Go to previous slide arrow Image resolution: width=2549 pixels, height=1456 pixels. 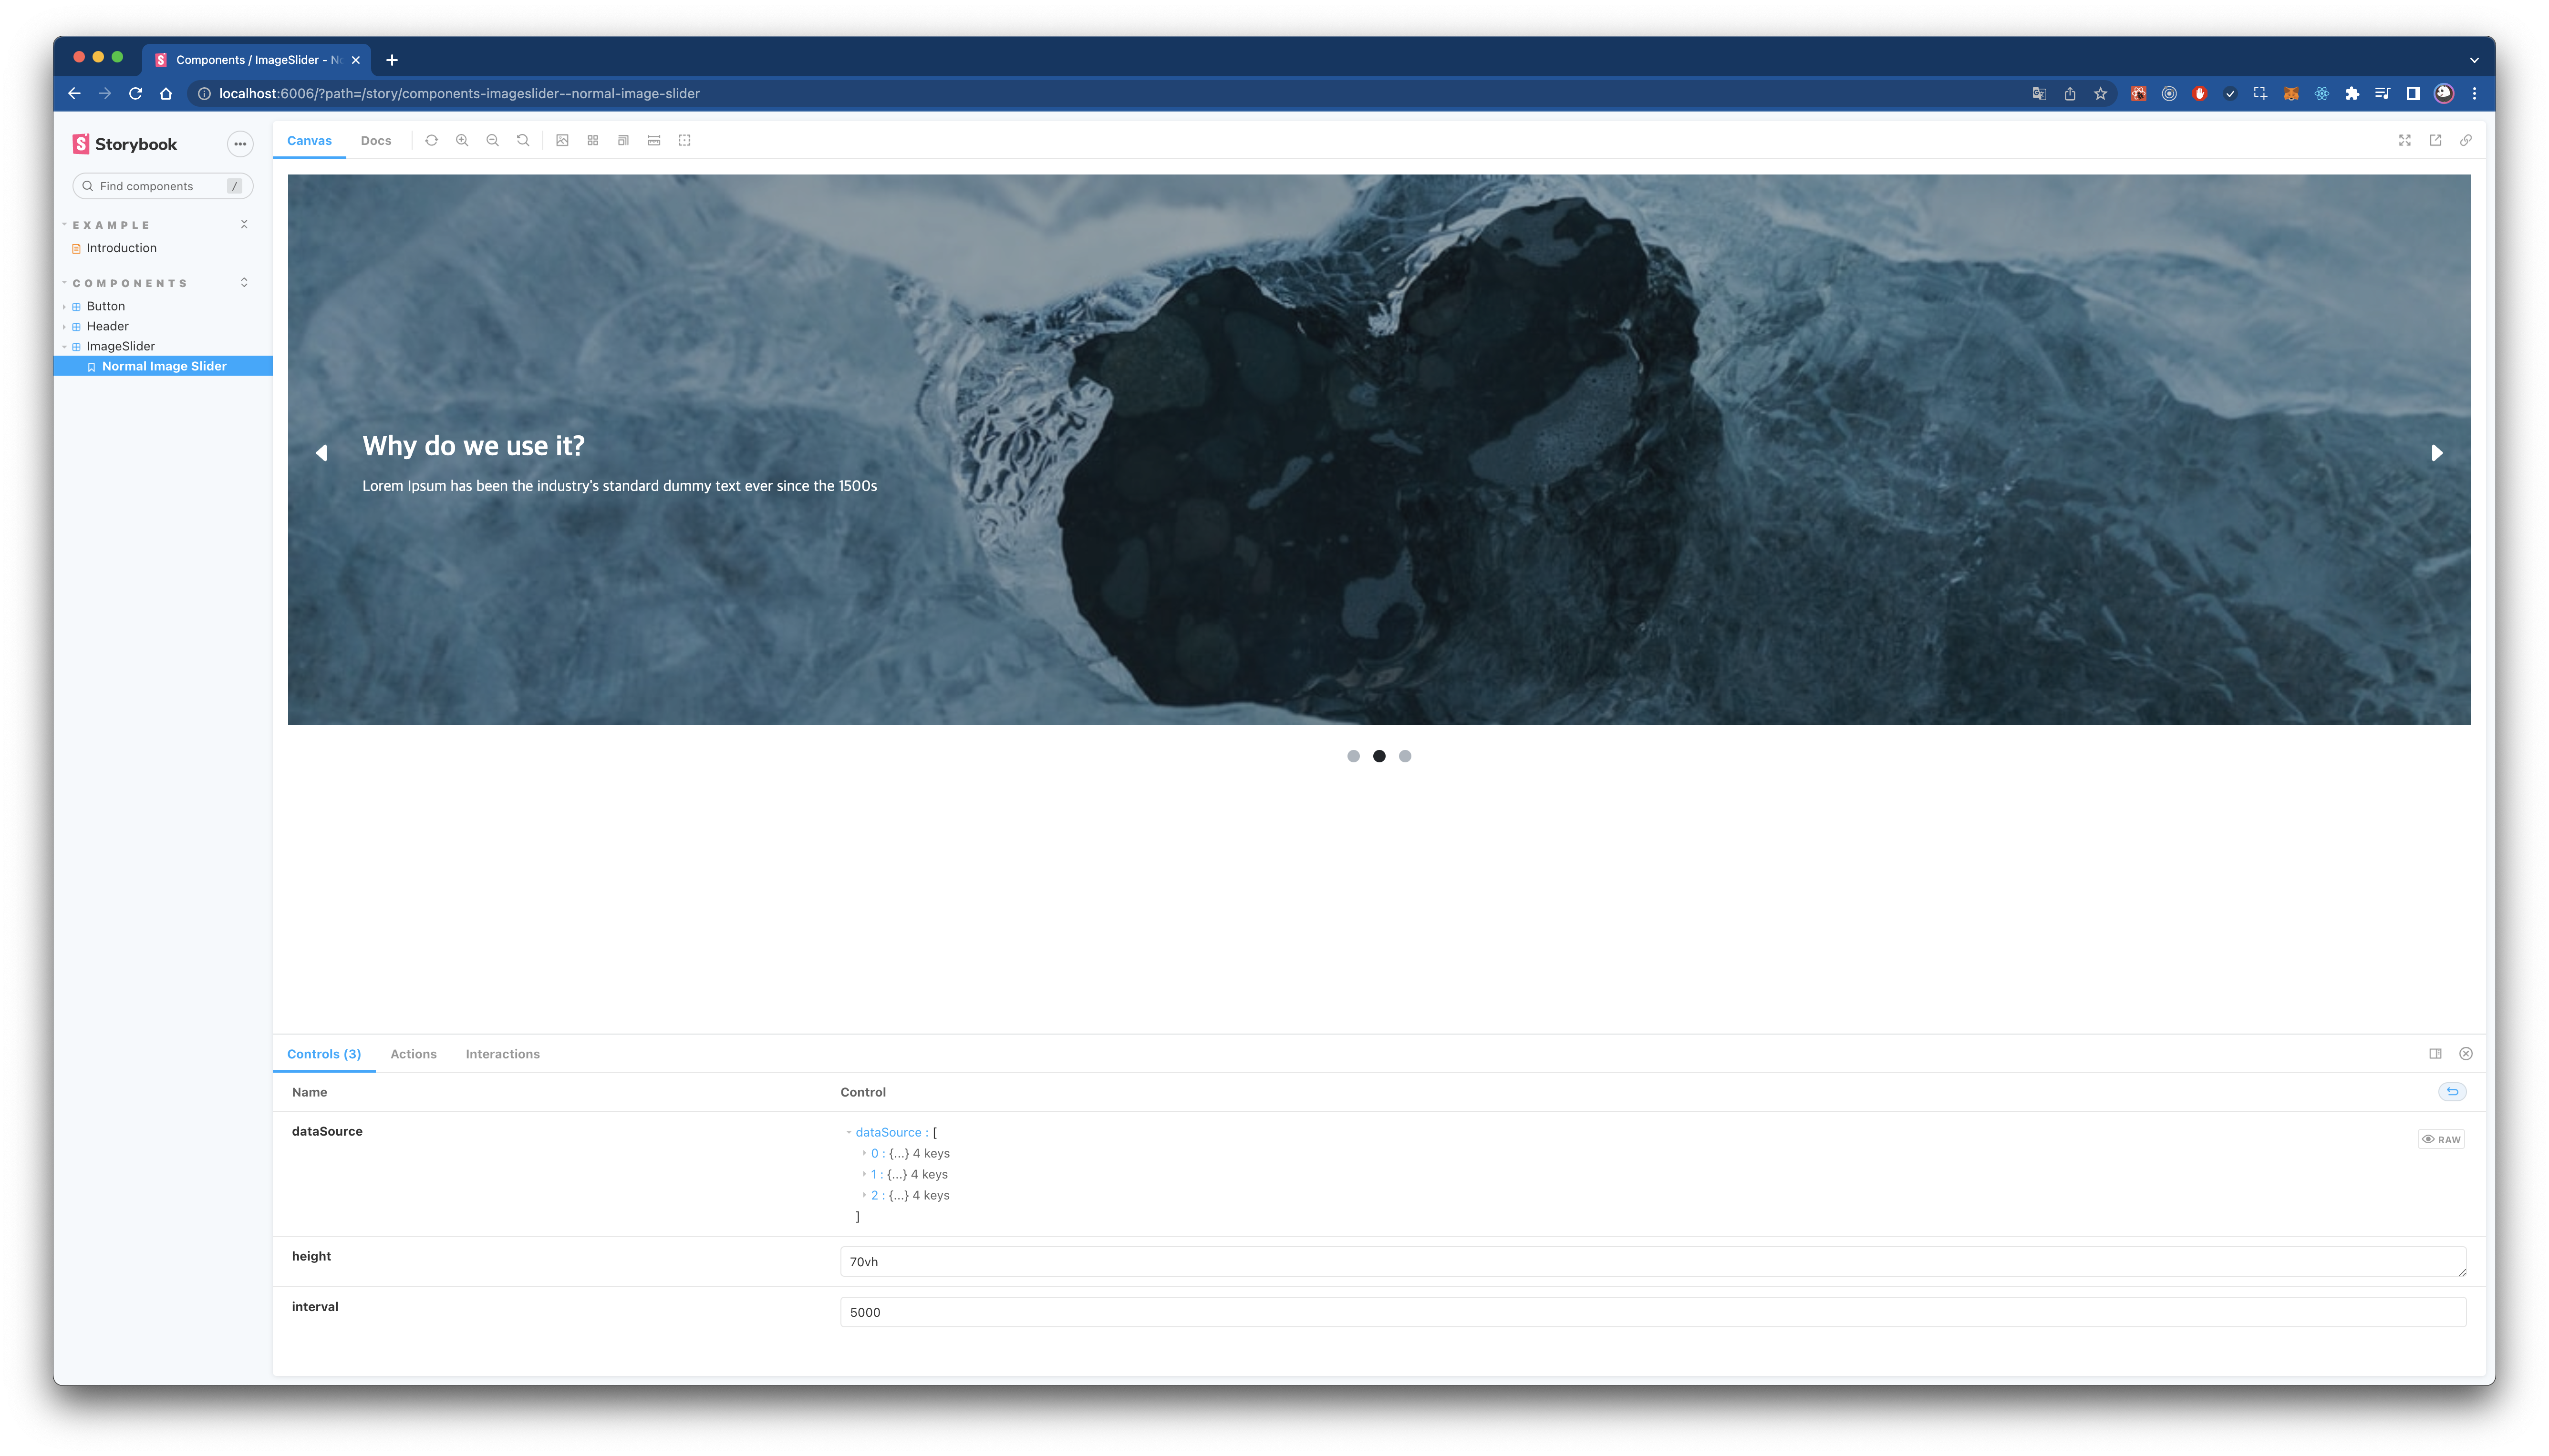click(x=321, y=453)
